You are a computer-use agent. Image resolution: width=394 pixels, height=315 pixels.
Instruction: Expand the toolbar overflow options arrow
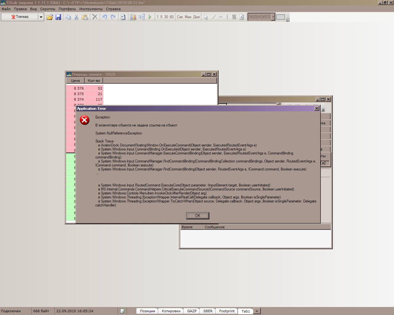coord(288,20)
